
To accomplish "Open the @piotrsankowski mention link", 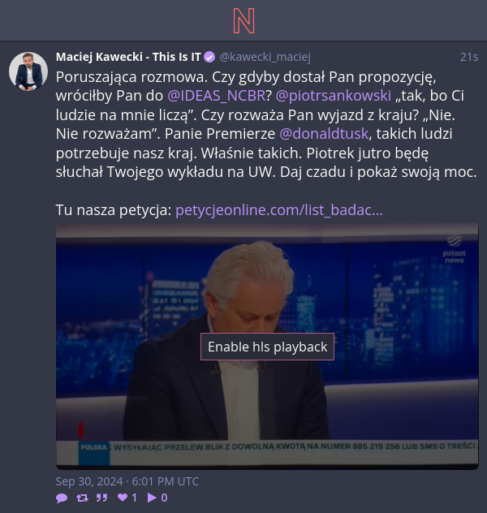I will (x=334, y=96).
